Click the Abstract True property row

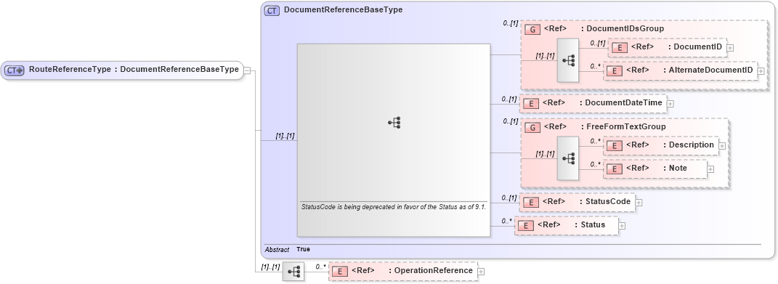(287, 249)
